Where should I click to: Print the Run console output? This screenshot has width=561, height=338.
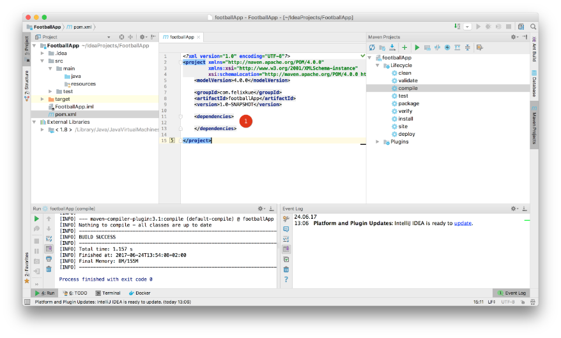pos(49,258)
